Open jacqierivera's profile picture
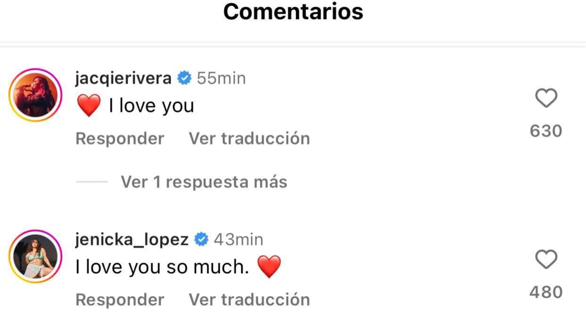The image size is (586, 329). 35,95
